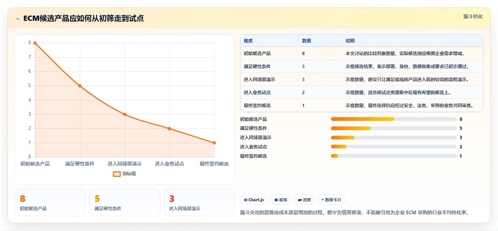The height and width of the screenshot is (231, 498).
Task: Select table cell 进入同场景演示
Action: click(x=259, y=80)
